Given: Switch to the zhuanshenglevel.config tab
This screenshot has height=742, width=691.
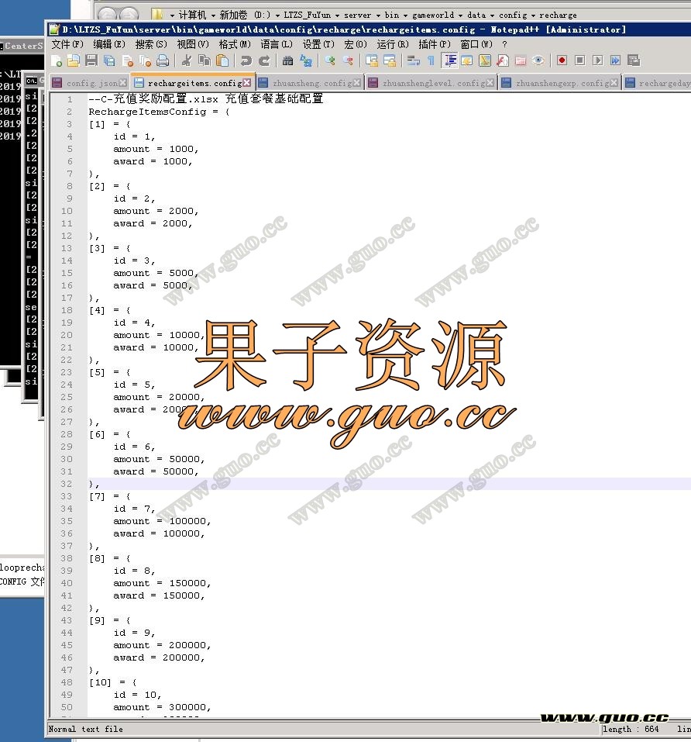Looking at the screenshot, I should click(x=433, y=83).
